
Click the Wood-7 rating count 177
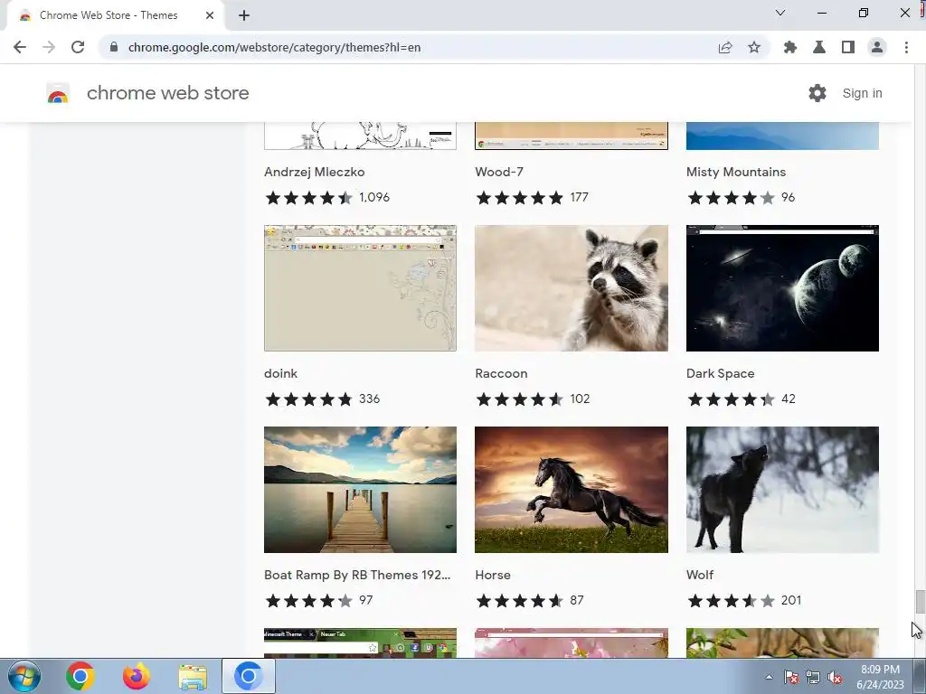click(x=579, y=197)
